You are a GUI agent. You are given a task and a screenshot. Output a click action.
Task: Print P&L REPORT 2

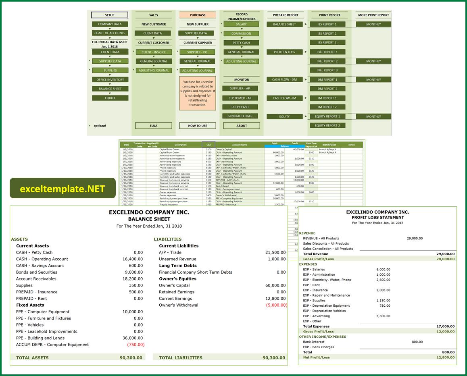pos(327,61)
